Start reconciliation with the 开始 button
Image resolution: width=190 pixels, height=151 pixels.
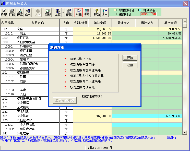coord(130,58)
